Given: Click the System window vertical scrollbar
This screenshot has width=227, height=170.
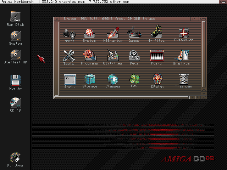Looking at the screenshot, I should 204,54.
